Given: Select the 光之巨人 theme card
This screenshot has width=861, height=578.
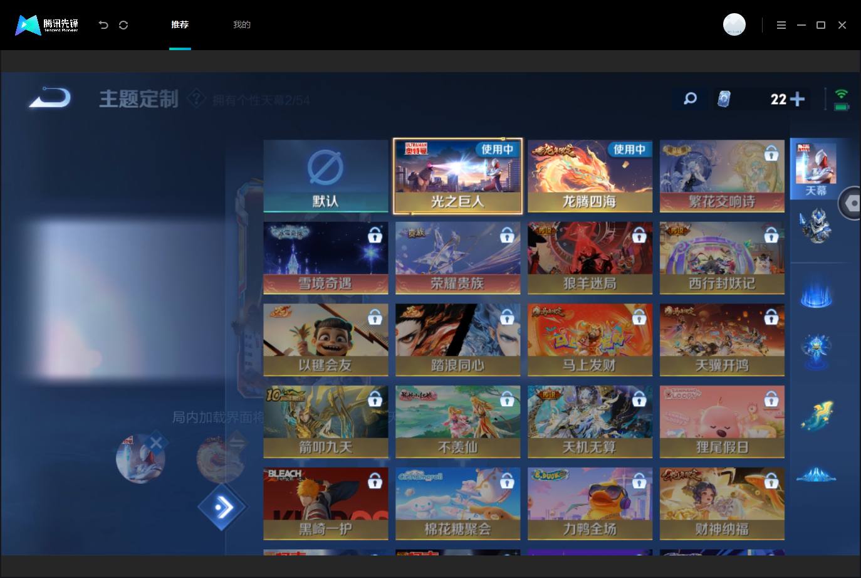Looking at the screenshot, I should (x=457, y=176).
